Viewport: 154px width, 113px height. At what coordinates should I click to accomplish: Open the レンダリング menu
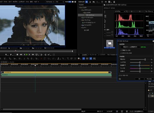click(x=21, y=2)
